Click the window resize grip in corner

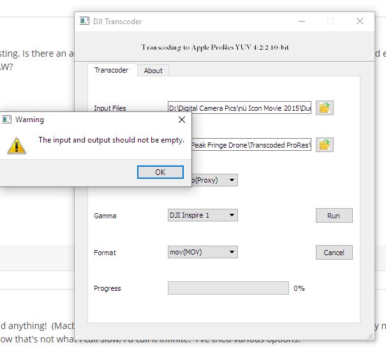coord(370,336)
